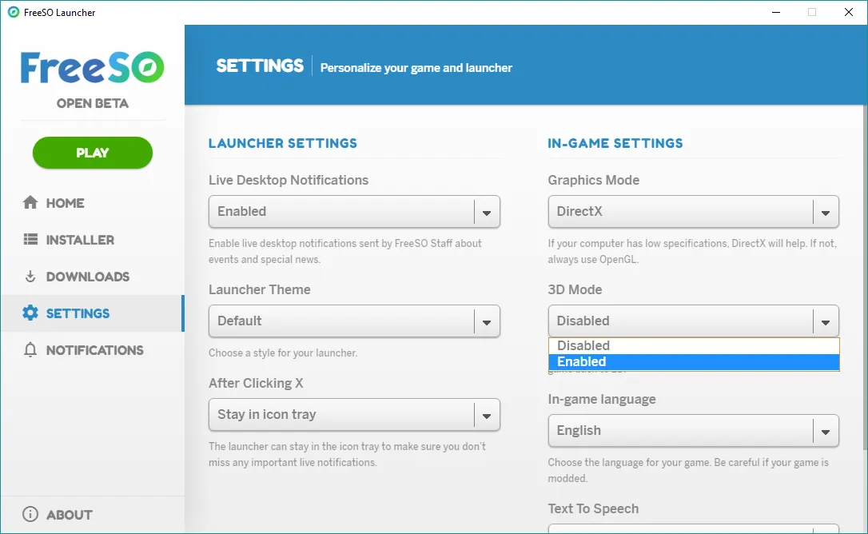Launch the game with PLAY button
868x534 pixels.
93,153
